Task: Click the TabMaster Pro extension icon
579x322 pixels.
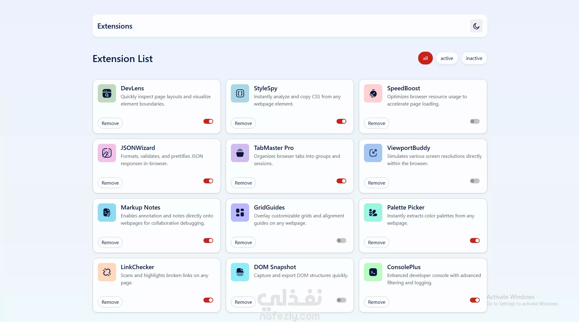Action: pos(240,153)
